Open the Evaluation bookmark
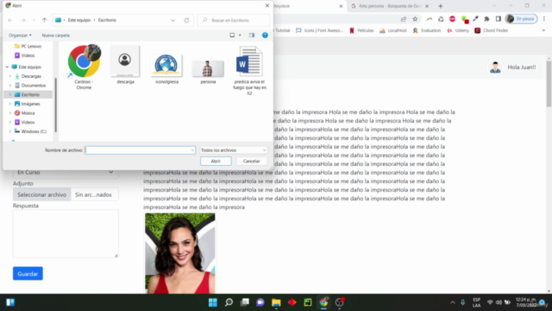Screen dimensions: 552x311 click(427, 31)
